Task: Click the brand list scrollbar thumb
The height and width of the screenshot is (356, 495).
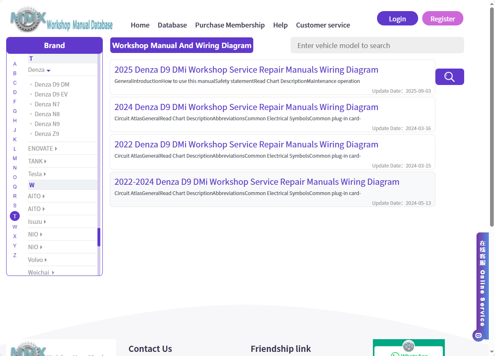Action: (x=99, y=237)
